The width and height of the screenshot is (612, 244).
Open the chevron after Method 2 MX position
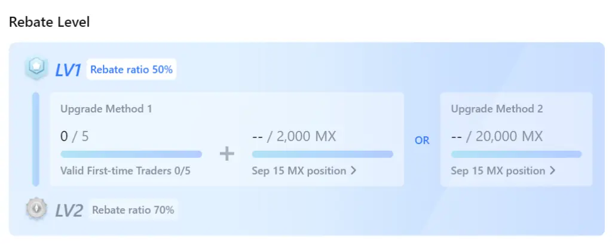point(552,170)
